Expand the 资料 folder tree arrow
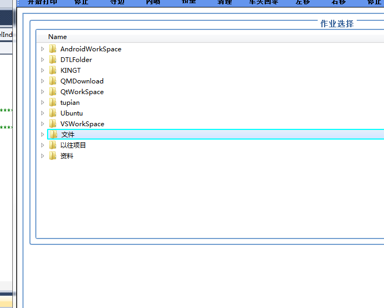The width and height of the screenshot is (384, 308). point(43,156)
